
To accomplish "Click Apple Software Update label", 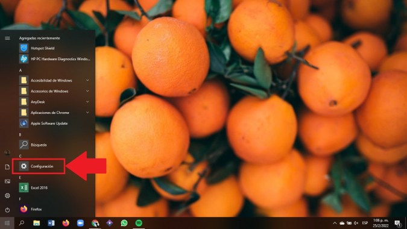I will click(x=49, y=124).
